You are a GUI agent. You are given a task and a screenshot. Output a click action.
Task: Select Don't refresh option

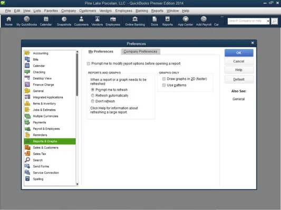point(93,101)
